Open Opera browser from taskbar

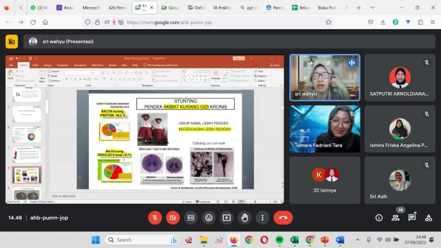point(264,240)
